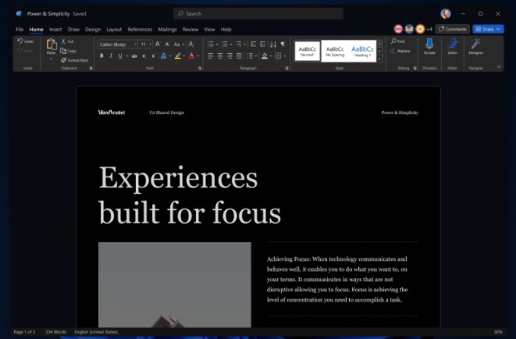Click the Copy icon
516x339 pixels.
coord(68,51)
